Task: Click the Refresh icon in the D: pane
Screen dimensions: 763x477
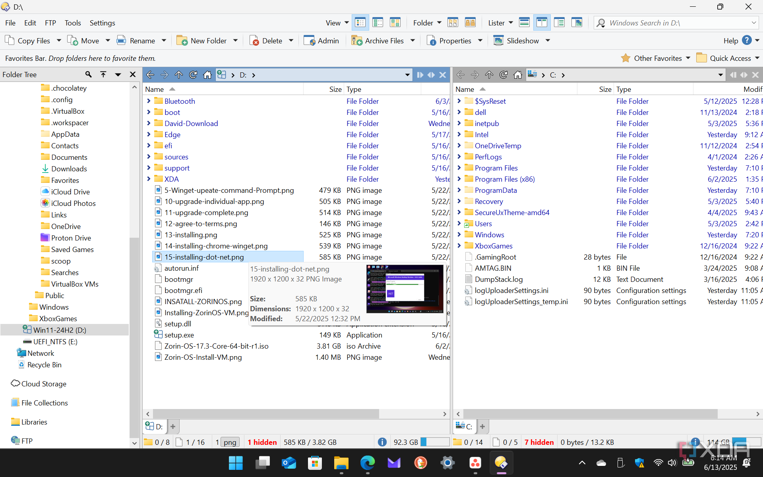Action: click(x=193, y=75)
